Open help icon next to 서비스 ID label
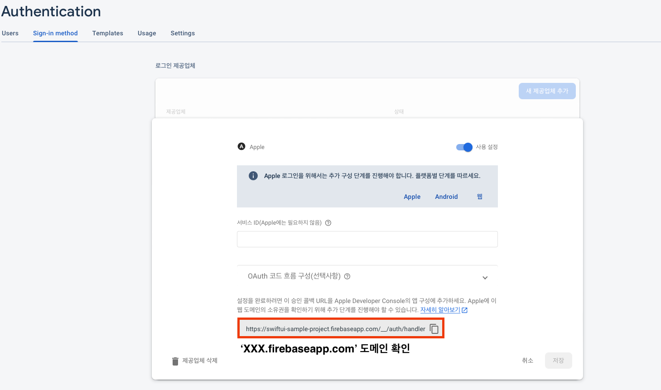The width and height of the screenshot is (661, 390). [x=328, y=223]
